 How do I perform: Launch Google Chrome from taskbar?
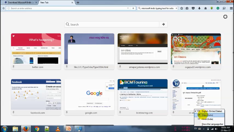pyautogui.click(x=36, y=129)
